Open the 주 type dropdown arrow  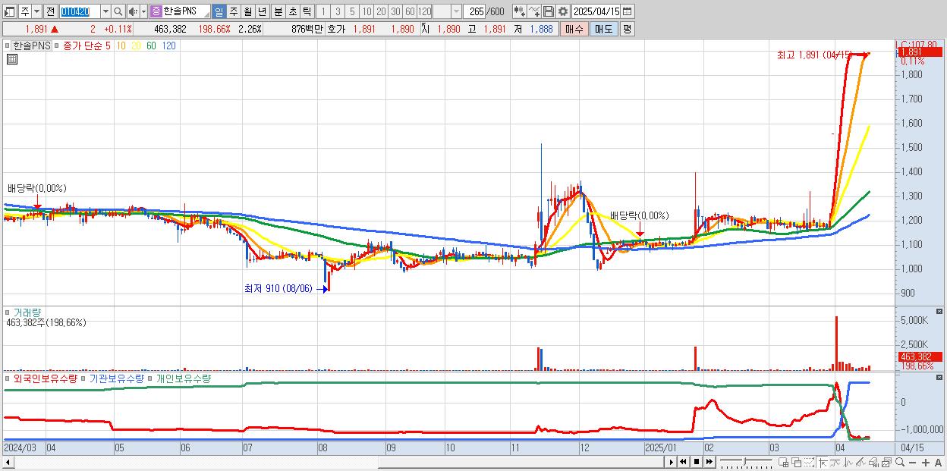(x=37, y=11)
